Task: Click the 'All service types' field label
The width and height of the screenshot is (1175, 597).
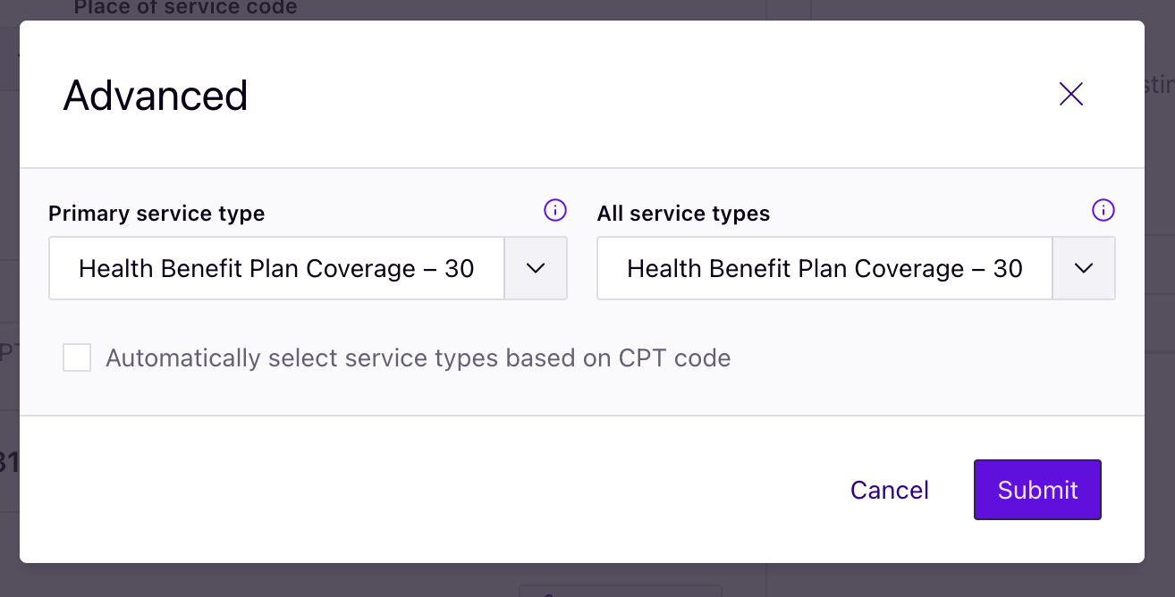Action: (x=683, y=214)
